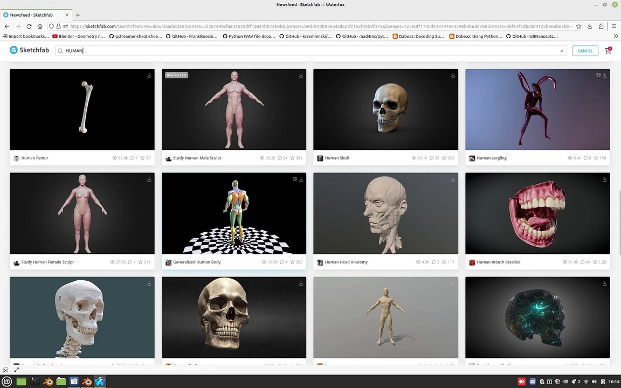This screenshot has height=388, width=621.
Task: Open the Human Femur bone thumbnail
Action: click(82, 110)
